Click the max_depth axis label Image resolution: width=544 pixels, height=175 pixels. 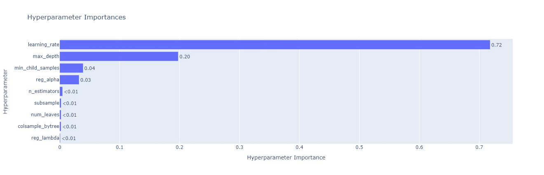(x=46, y=56)
